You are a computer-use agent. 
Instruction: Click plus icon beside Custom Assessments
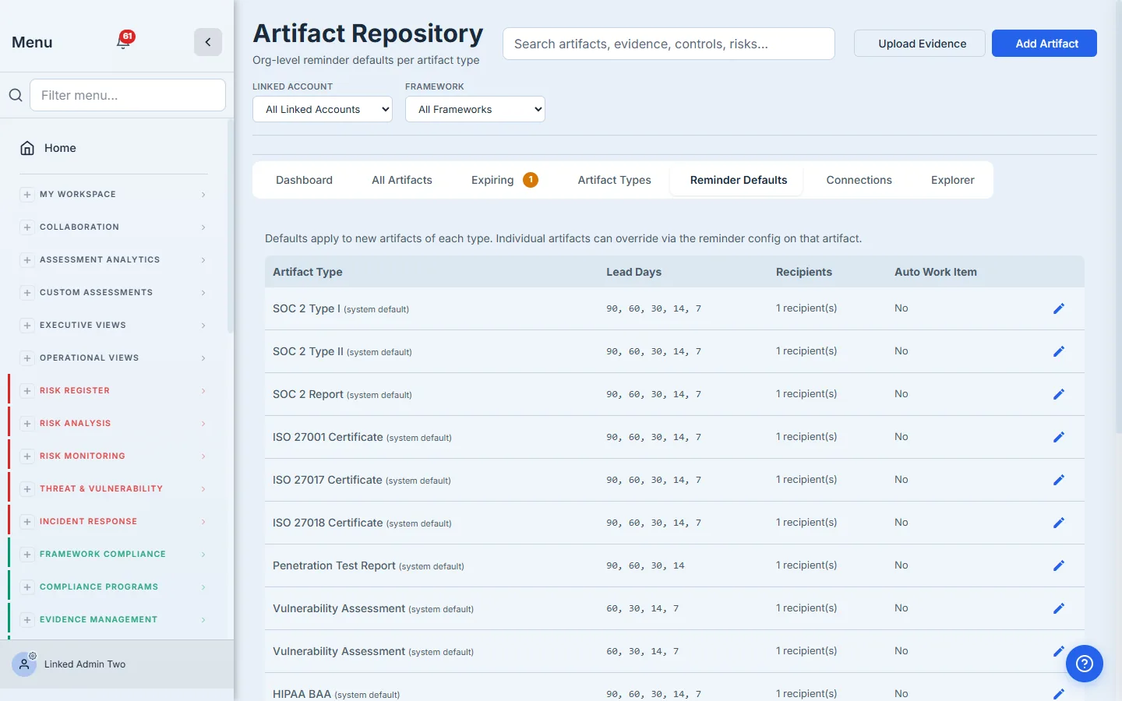tap(27, 293)
